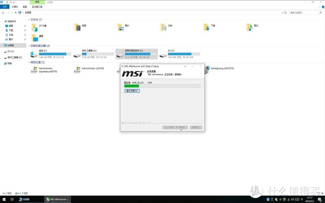
Task: Switch to the 查看 ribbon tab
Action: [25, 7]
